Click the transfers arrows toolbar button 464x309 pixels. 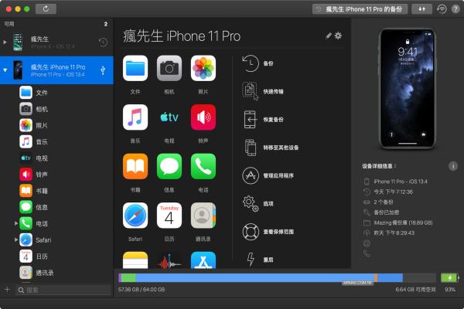421,9
